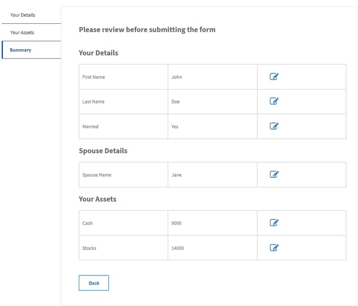Click the review-before-submitting page heading

[x=147, y=30]
